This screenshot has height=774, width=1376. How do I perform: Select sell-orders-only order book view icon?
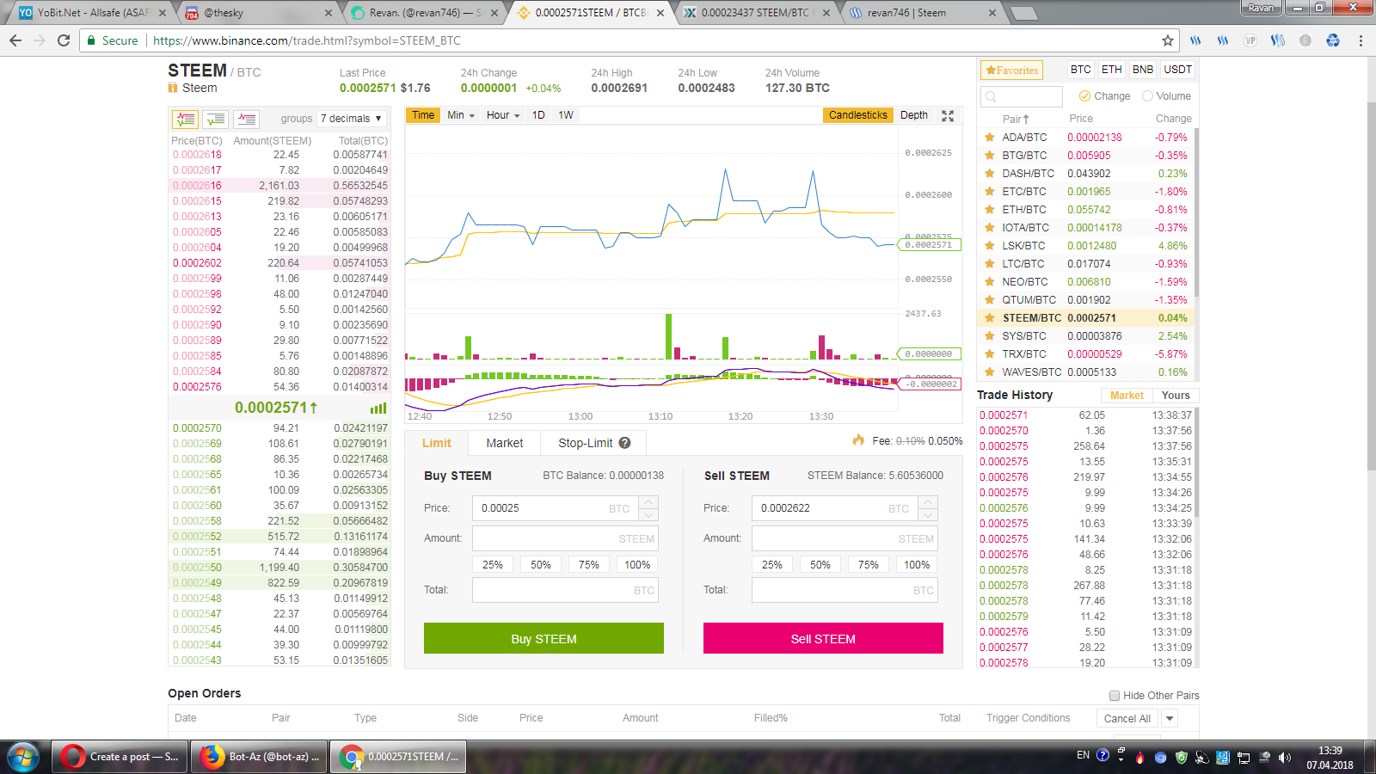tap(247, 120)
